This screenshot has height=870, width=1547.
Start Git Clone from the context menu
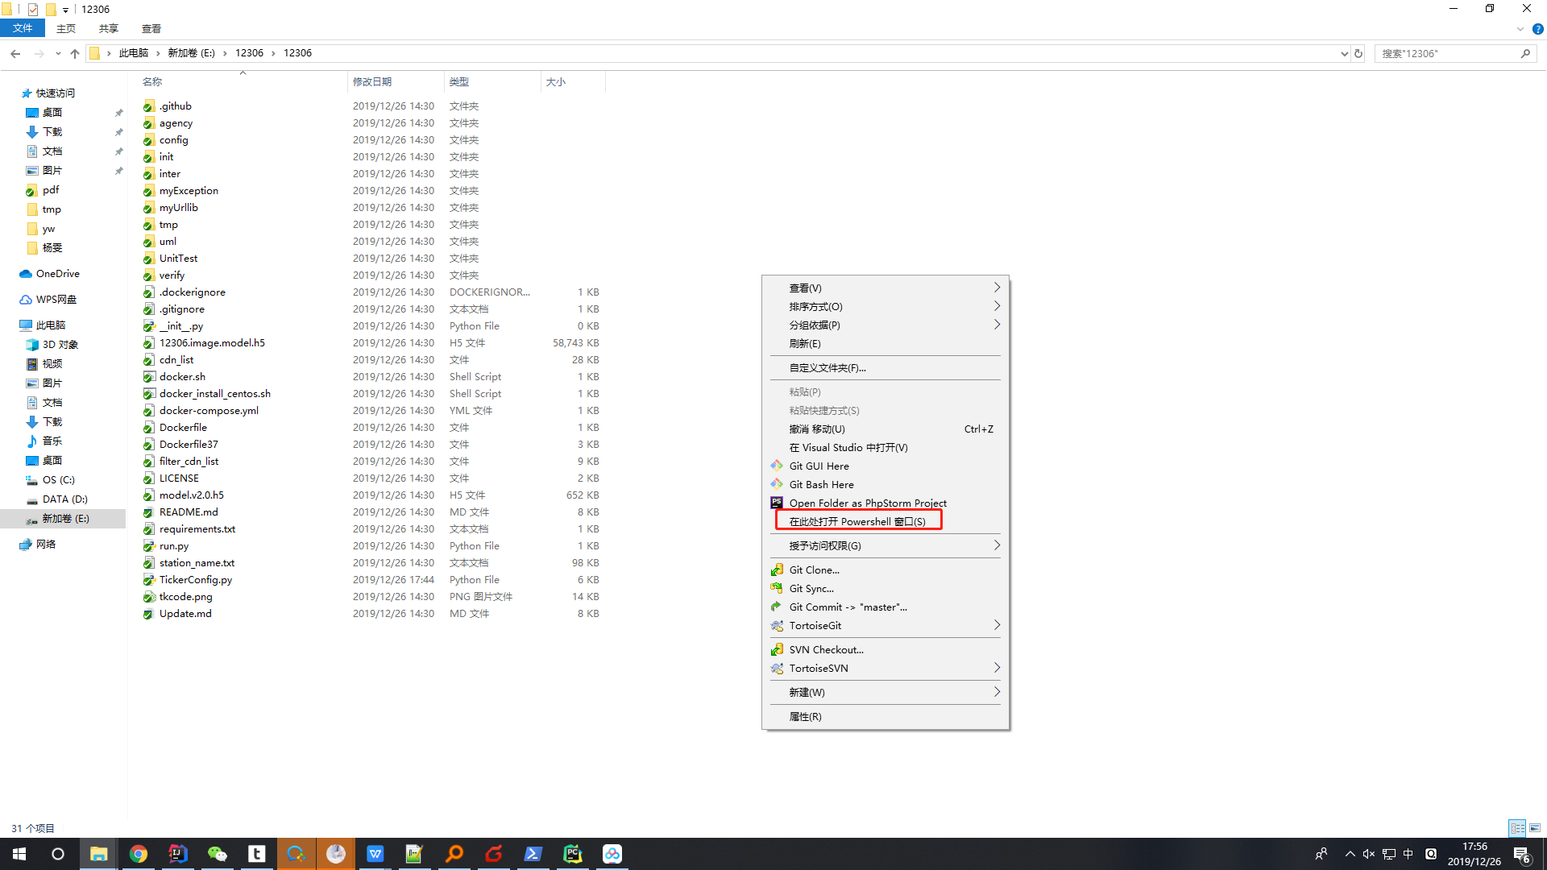[814, 570]
